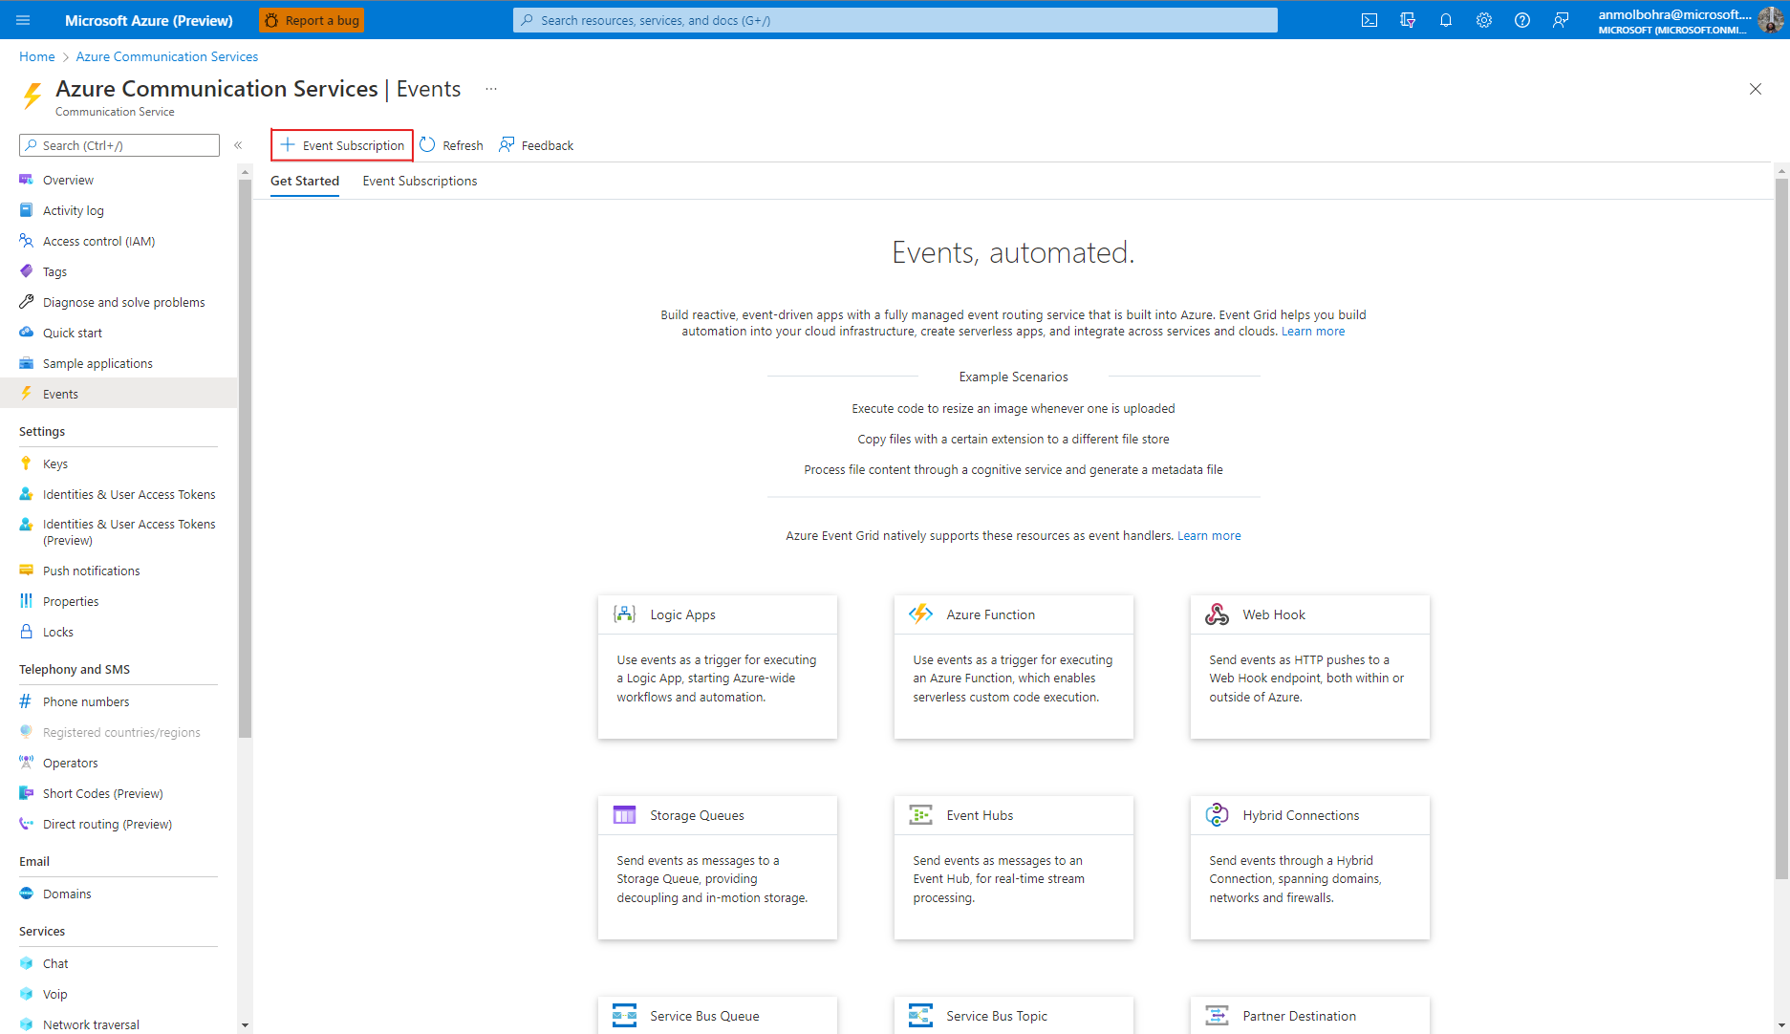Collapse the left sidebar with double chevron
1790x1034 pixels.
(238, 144)
